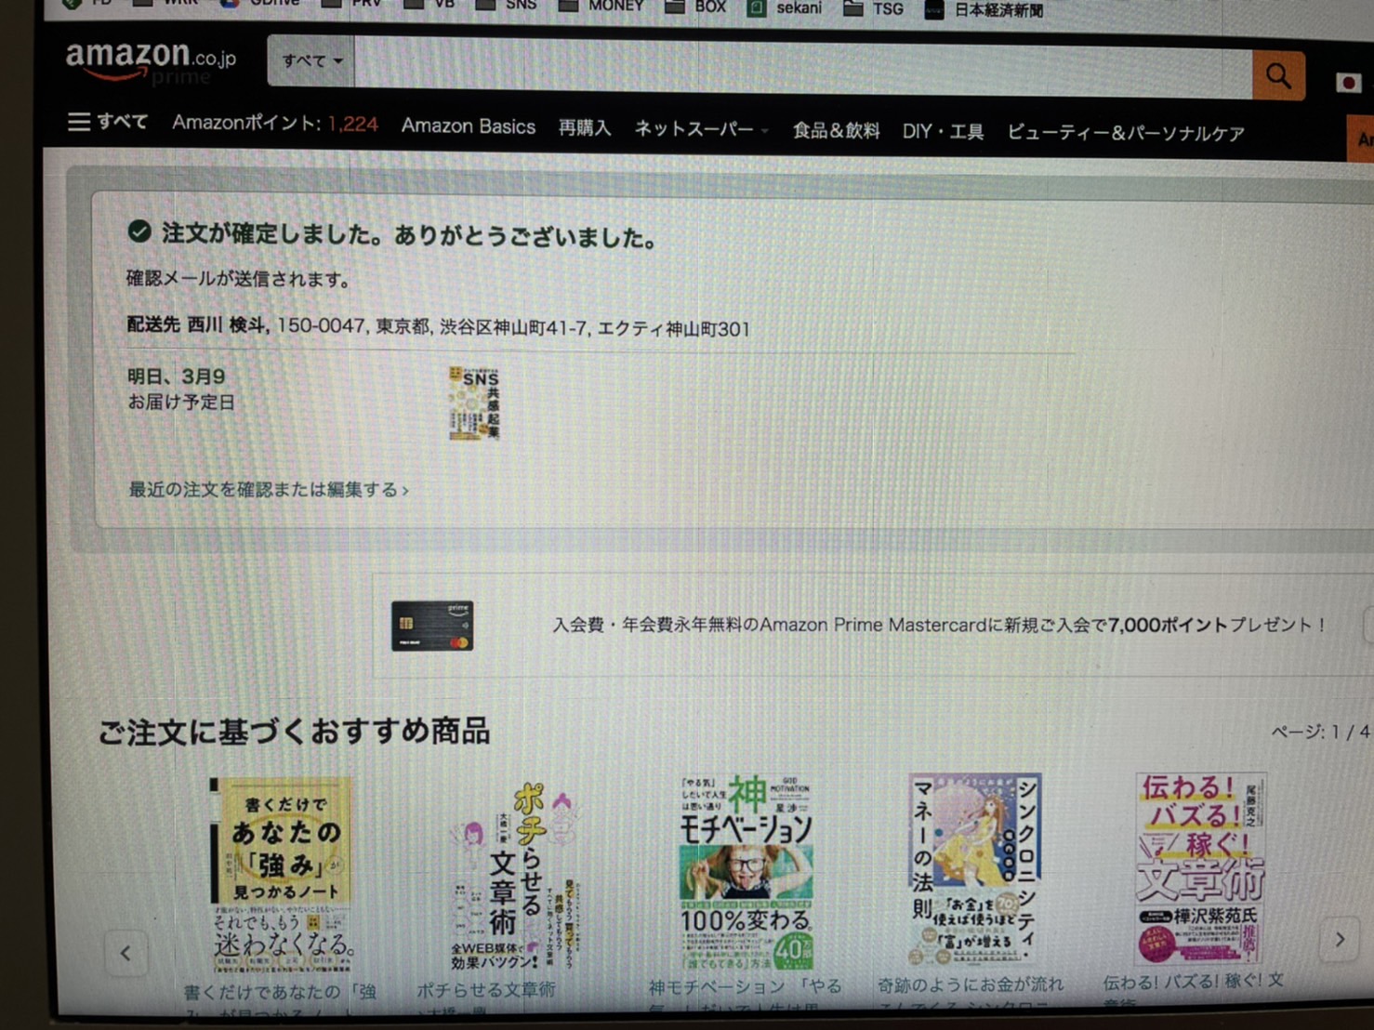Click 明日、3月9 delivery date text
Image resolution: width=1374 pixels, height=1030 pixels.
click(176, 376)
